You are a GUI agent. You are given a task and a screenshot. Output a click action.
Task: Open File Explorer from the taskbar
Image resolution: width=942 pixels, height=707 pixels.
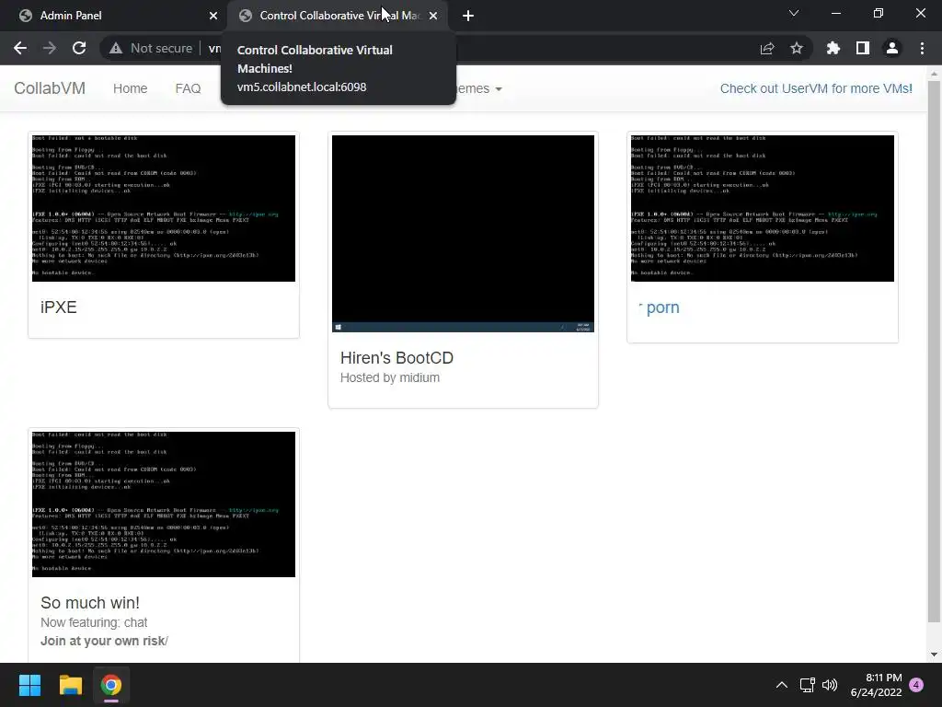(70, 685)
